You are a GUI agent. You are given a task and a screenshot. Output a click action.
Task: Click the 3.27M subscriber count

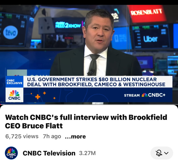point(87,153)
